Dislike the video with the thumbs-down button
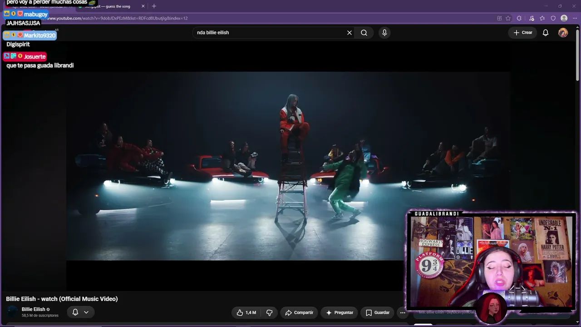This screenshot has width=581, height=327. tap(269, 312)
